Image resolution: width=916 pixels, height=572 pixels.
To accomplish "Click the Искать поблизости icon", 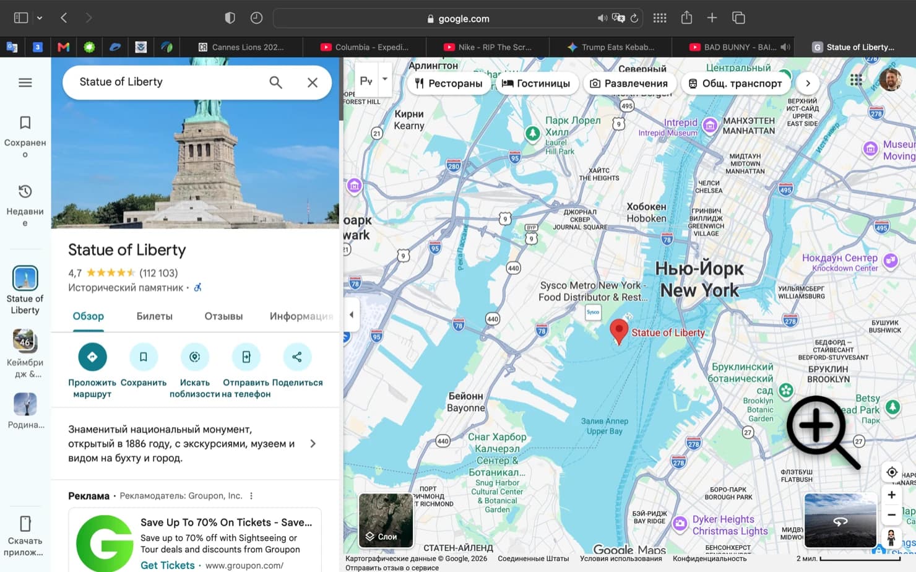I will 194,357.
